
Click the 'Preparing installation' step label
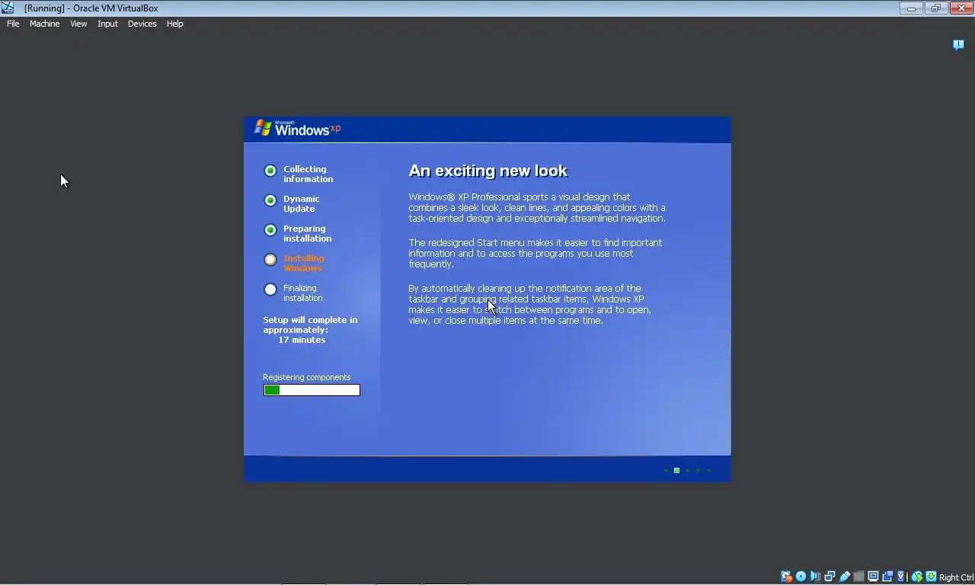click(307, 234)
